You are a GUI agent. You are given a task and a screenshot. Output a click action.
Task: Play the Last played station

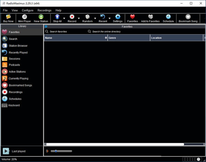pyautogui.click(x=6, y=151)
